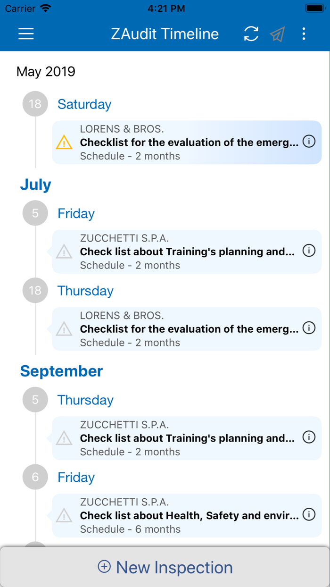Screen dimensions: 330x587
Task: Tap the info icon beside emergency evaluation checklist
Action: coord(309,141)
